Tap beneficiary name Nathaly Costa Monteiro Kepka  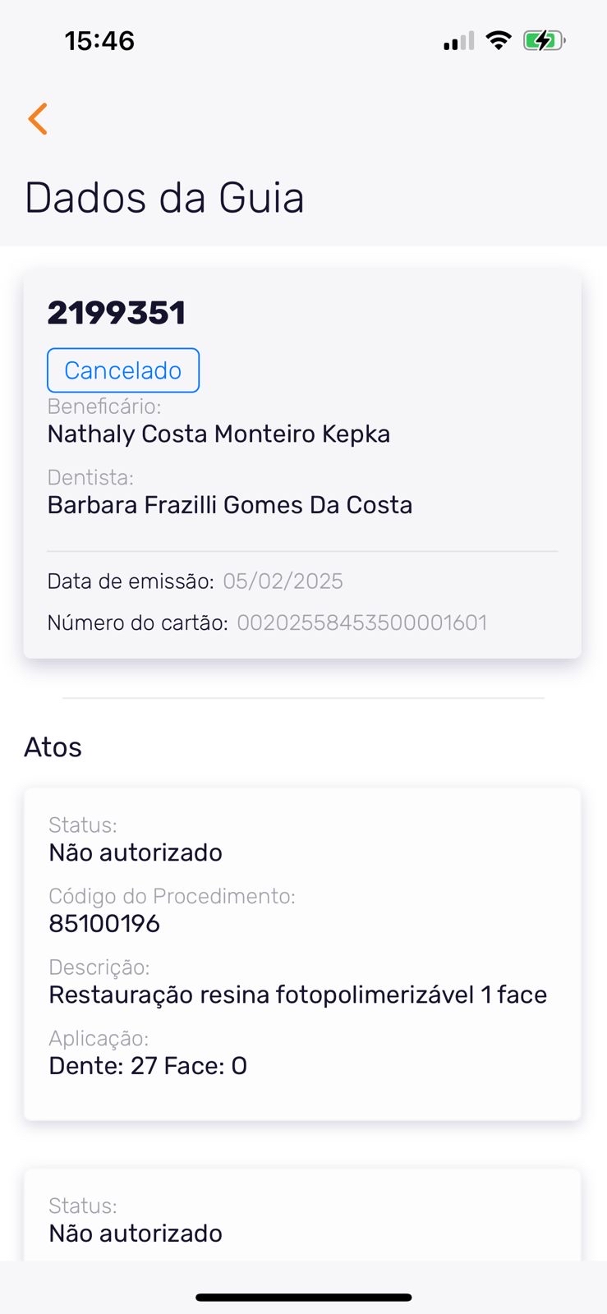(218, 434)
